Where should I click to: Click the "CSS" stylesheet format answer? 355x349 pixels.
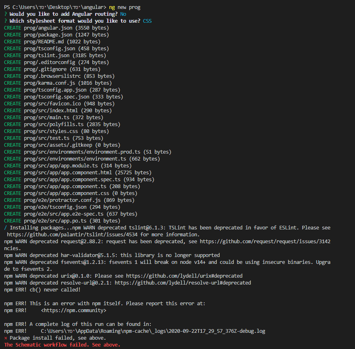pos(148,21)
